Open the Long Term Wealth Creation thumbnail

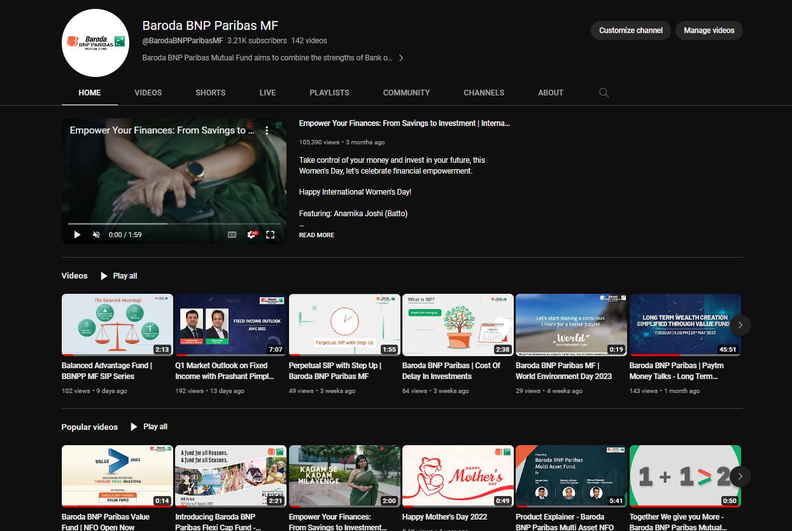(x=685, y=325)
